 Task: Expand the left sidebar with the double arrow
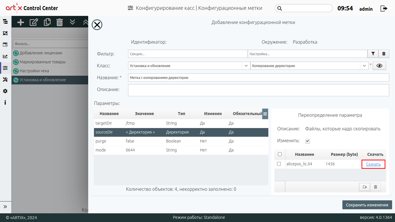click(5, 207)
